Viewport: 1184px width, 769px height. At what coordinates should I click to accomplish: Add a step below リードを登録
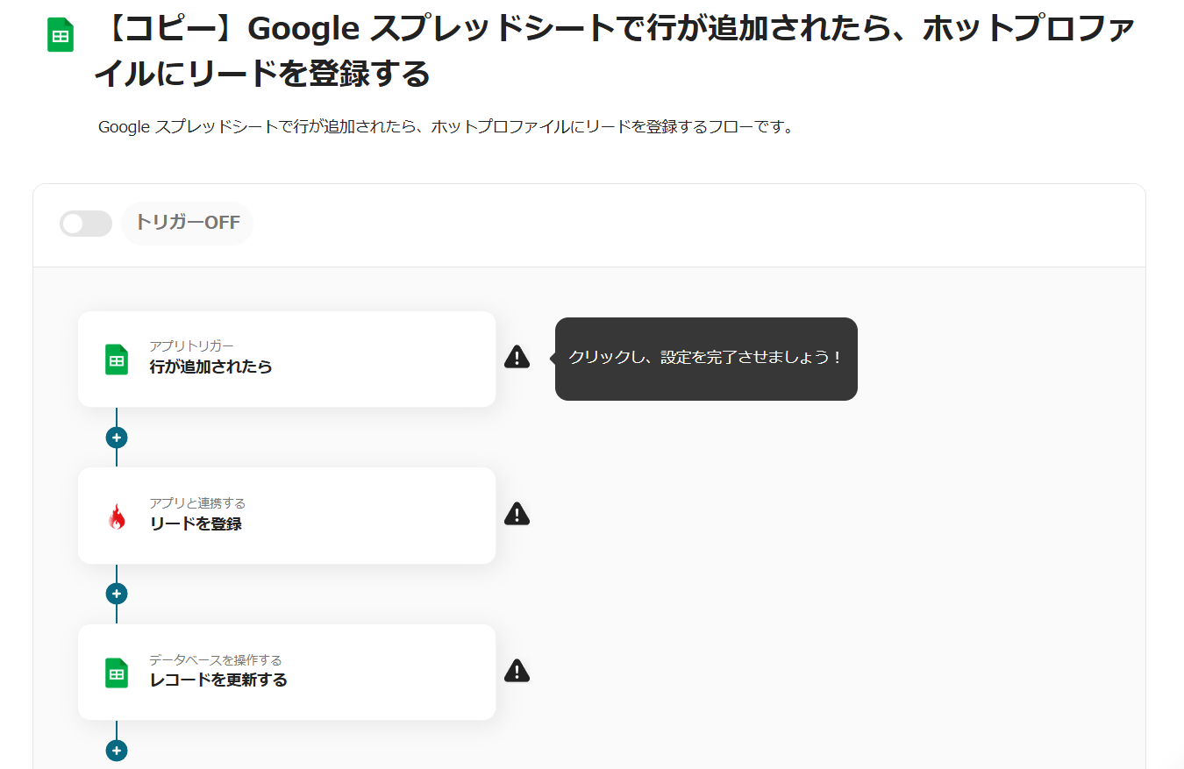(117, 594)
